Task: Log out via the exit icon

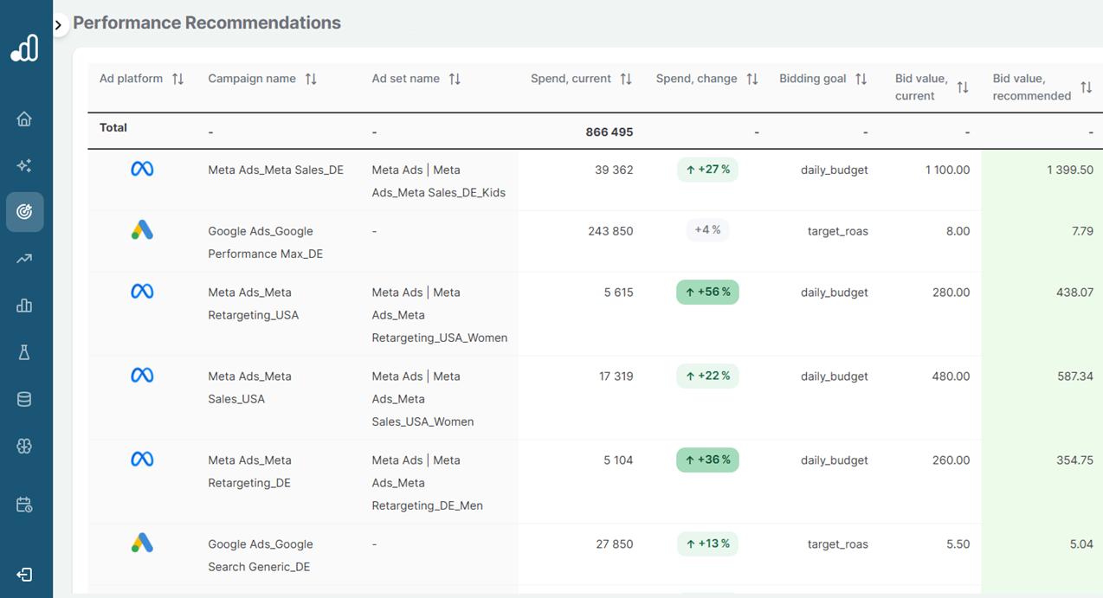Action: 25,575
